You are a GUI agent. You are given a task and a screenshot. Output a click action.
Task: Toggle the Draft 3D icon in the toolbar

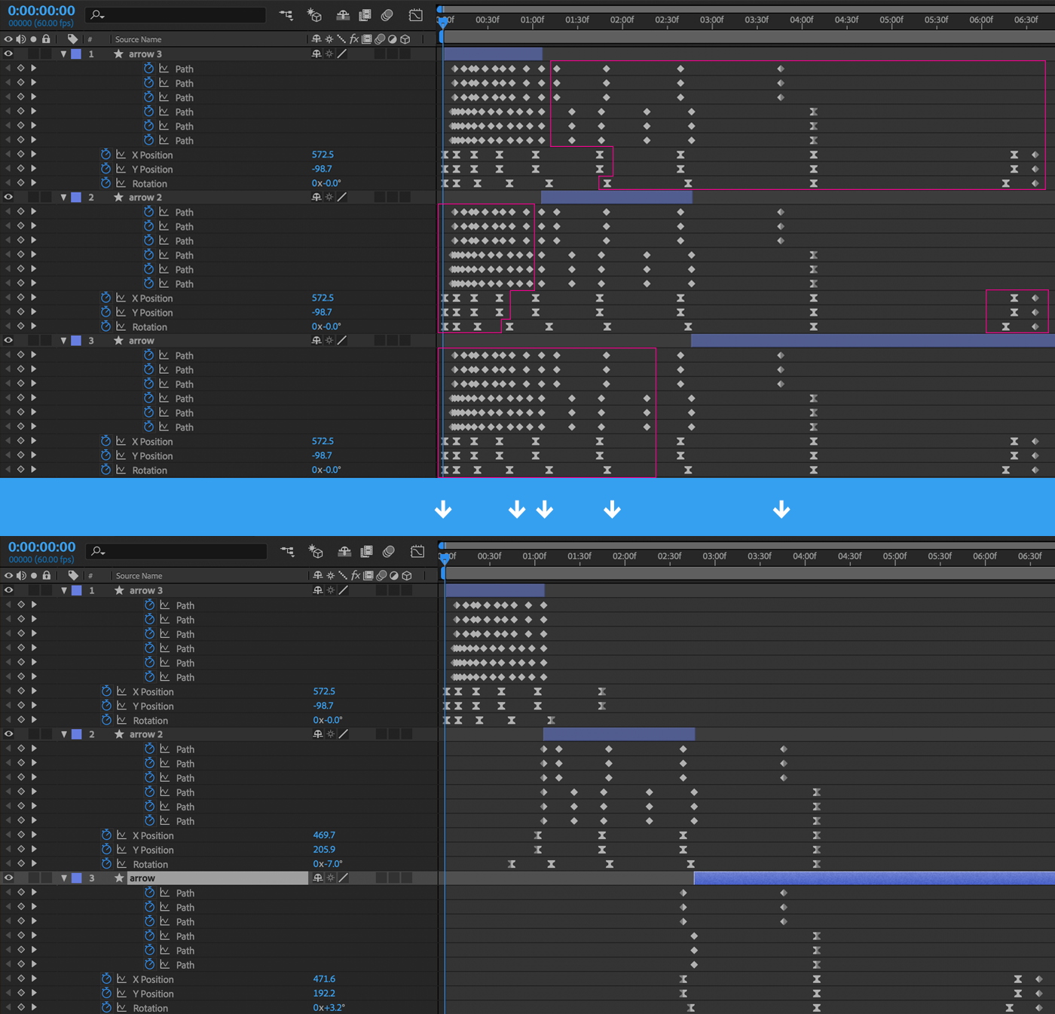tap(314, 14)
